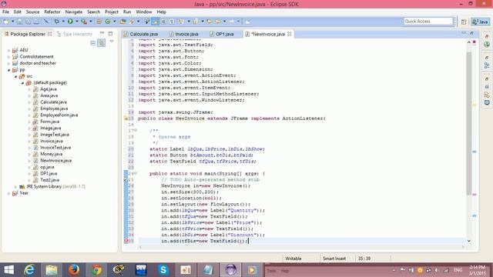Click the error marker on line 35
This screenshot has height=277, width=493.
pos(126,241)
